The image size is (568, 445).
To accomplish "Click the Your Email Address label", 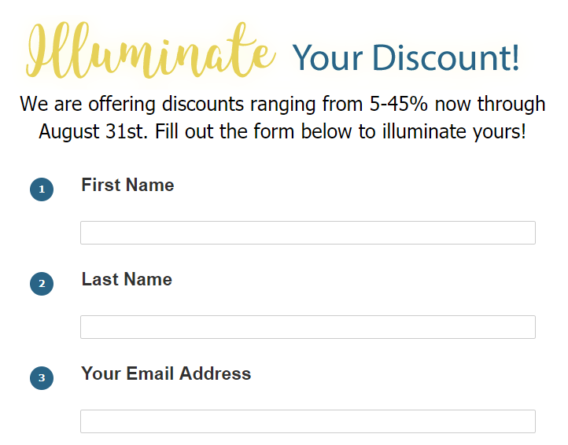I will pyautogui.click(x=166, y=373).
